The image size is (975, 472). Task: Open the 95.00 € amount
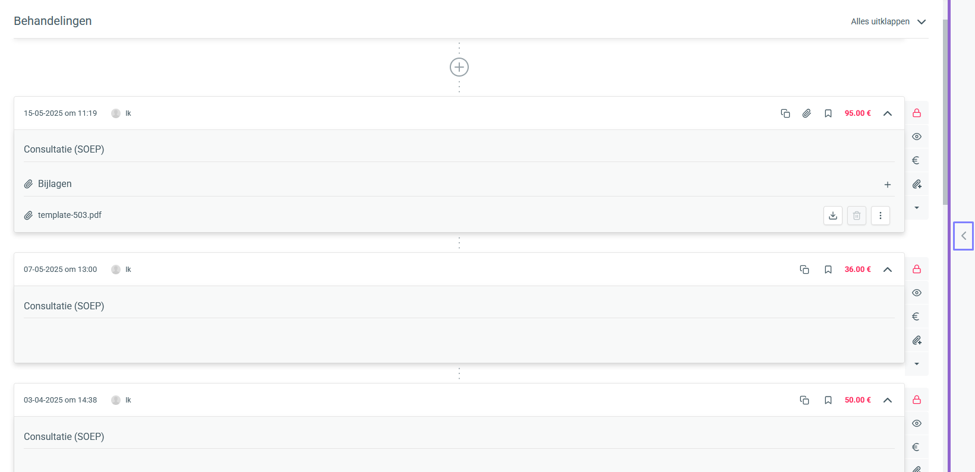tap(858, 113)
